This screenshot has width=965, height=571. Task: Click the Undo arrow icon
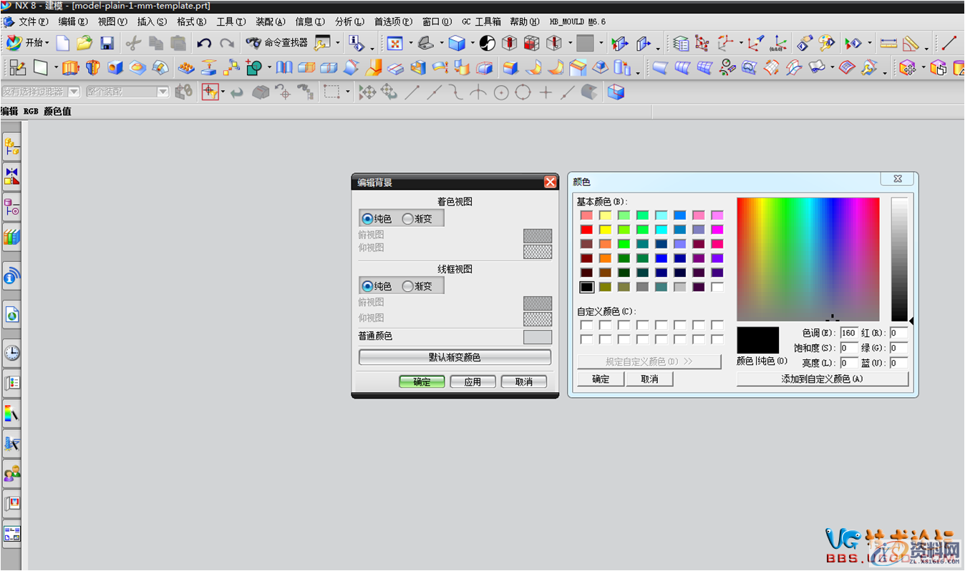coord(204,44)
